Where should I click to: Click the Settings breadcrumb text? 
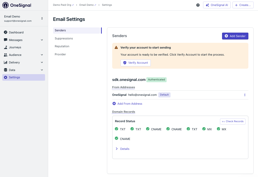pos(107,5)
